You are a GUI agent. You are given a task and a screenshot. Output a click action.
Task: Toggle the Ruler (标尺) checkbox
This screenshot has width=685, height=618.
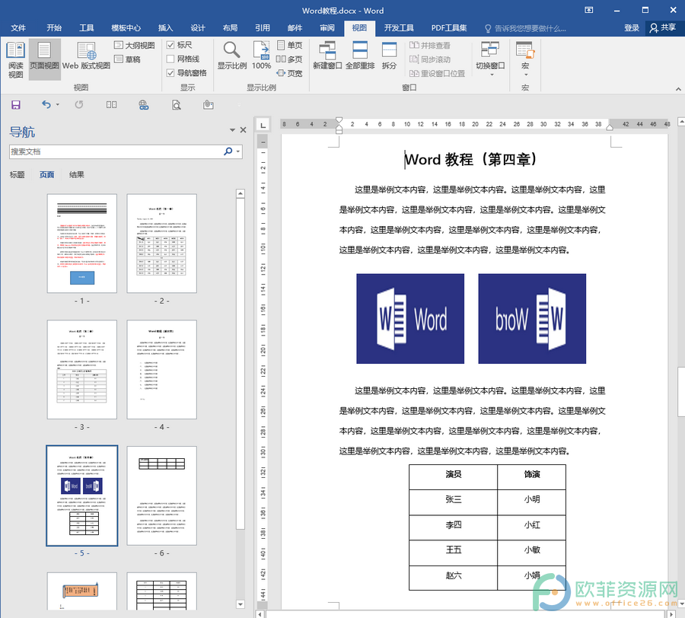(x=170, y=45)
